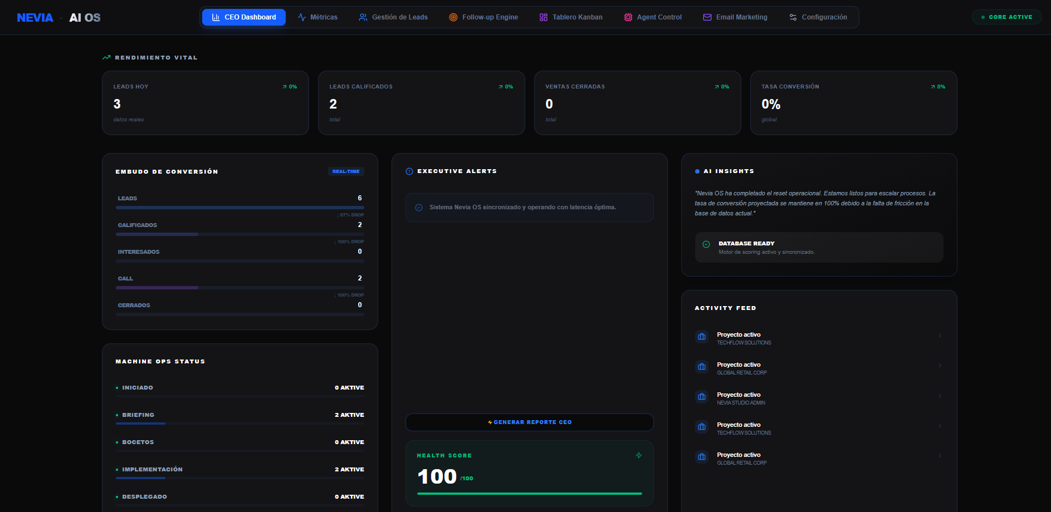The image size is (1051, 512).
Task: Select the CERRADOS funnel row label
Action: [x=134, y=306]
